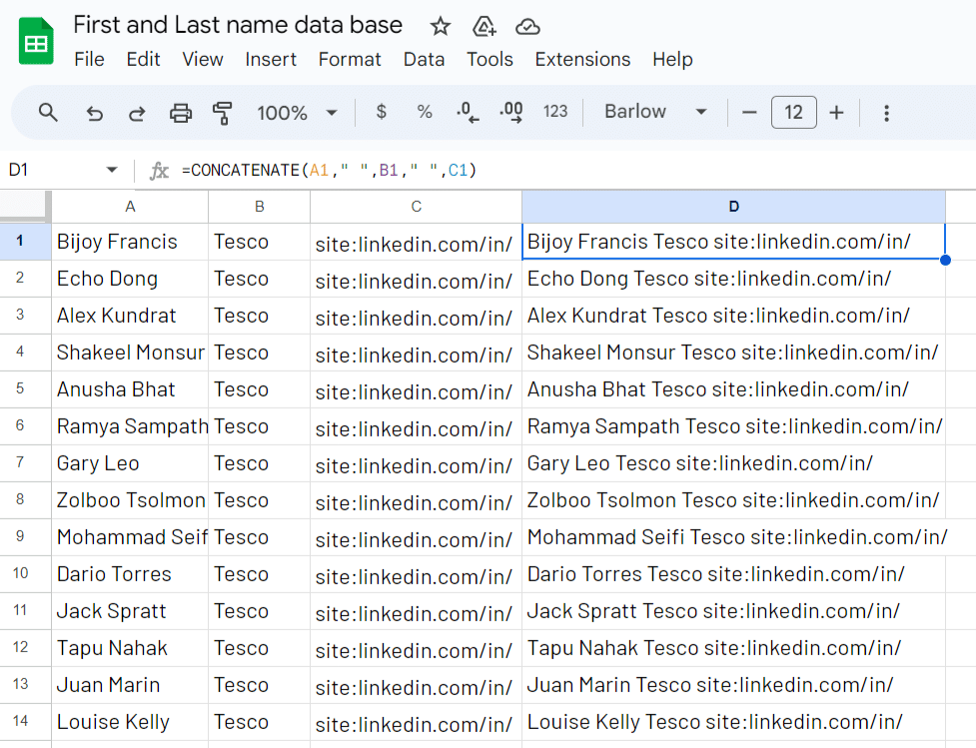Screen dimensions: 976x748
Task: Open the Name box dropdown arrow
Action: coord(112,171)
